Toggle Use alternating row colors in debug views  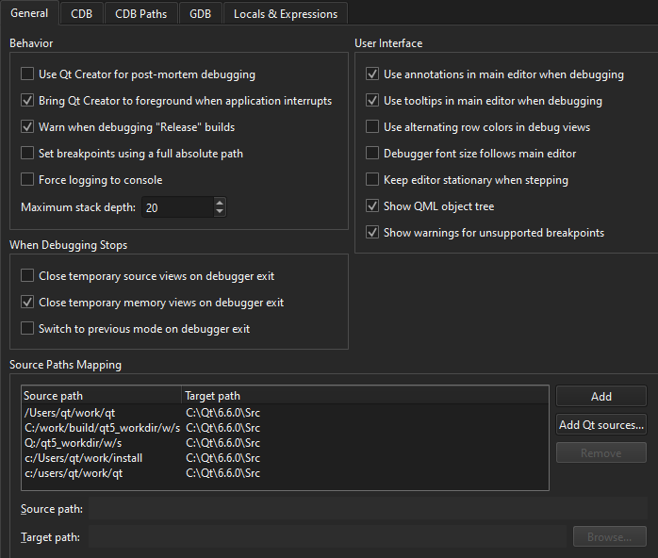(372, 127)
